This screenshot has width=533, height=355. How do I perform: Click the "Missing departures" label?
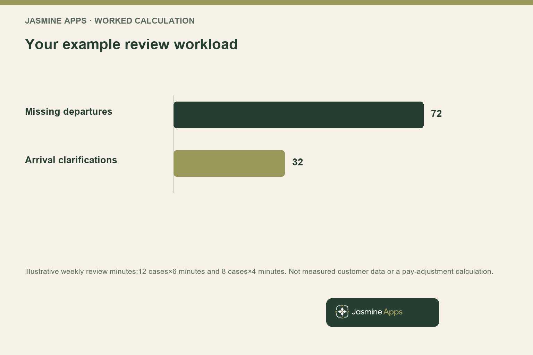pos(69,112)
